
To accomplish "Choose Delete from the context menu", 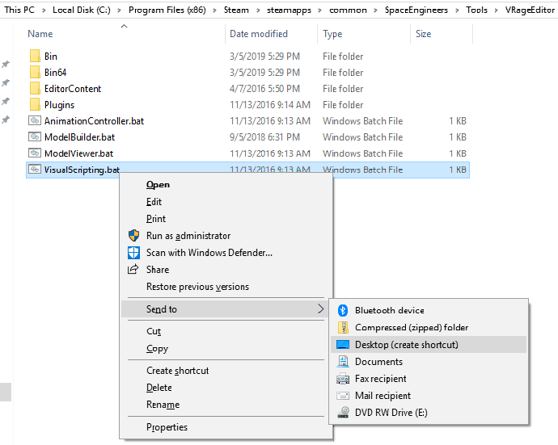I will pos(159,388).
